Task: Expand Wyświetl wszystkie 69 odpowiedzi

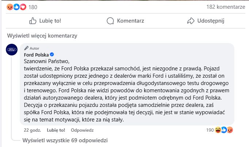Action: (x=65, y=140)
